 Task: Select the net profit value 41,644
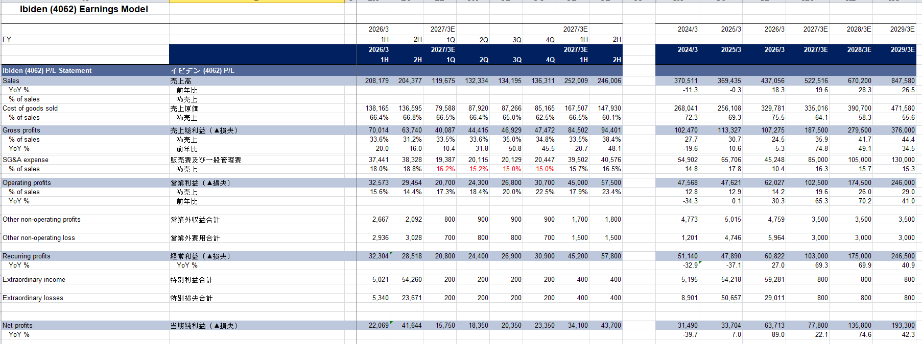coord(412,325)
